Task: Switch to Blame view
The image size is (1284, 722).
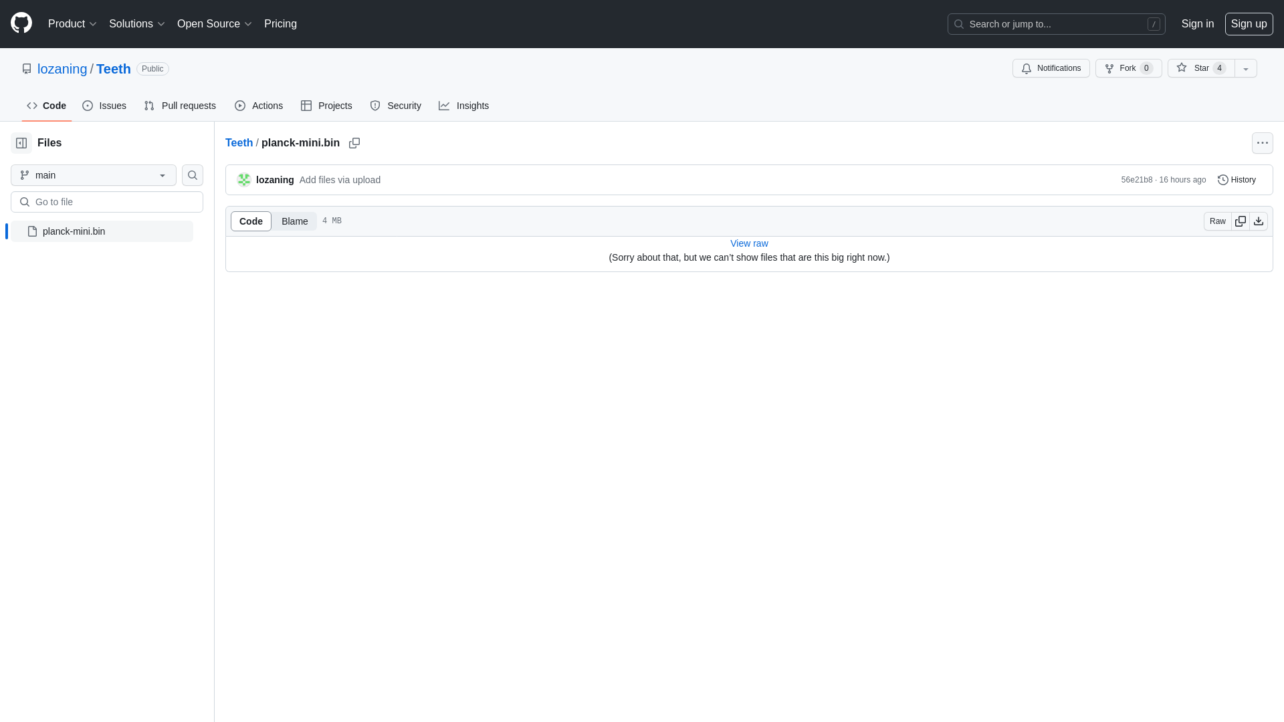Action: click(x=294, y=221)
